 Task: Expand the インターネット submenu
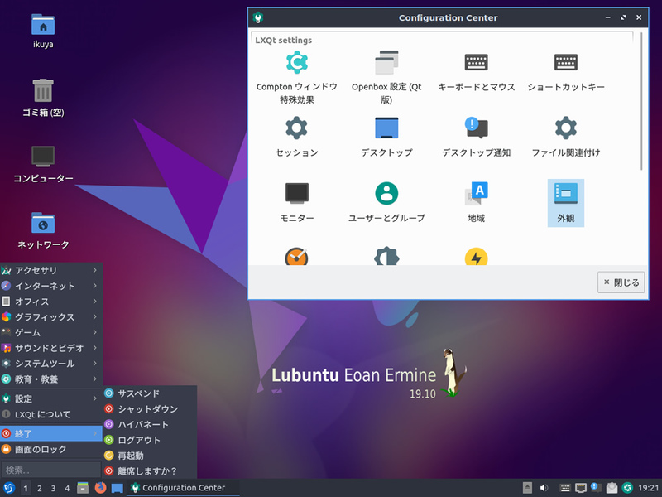pyautogui.click(x=51, y=286)
